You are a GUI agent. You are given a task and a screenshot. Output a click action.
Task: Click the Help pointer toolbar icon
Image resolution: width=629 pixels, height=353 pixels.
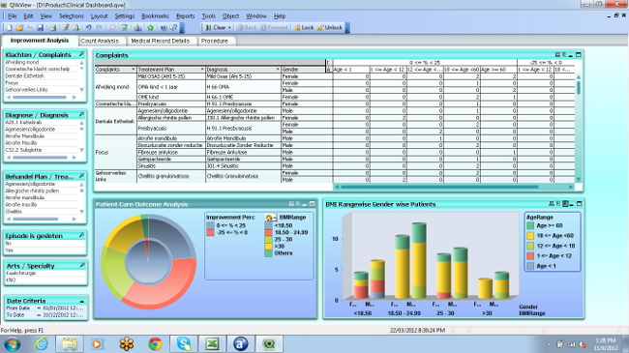pos(173,28)
